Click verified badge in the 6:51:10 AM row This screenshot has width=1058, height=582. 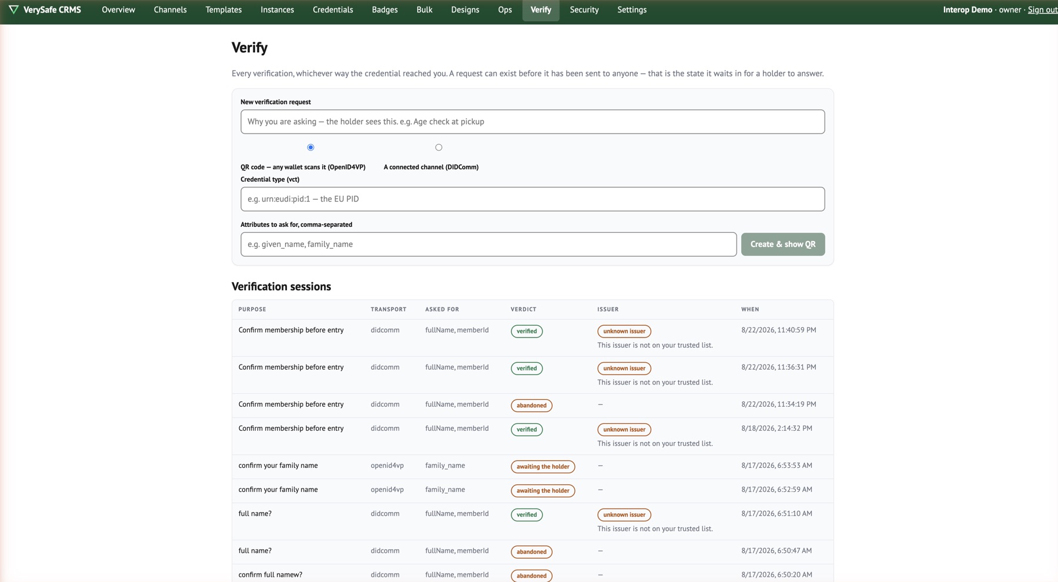[527, 514]
